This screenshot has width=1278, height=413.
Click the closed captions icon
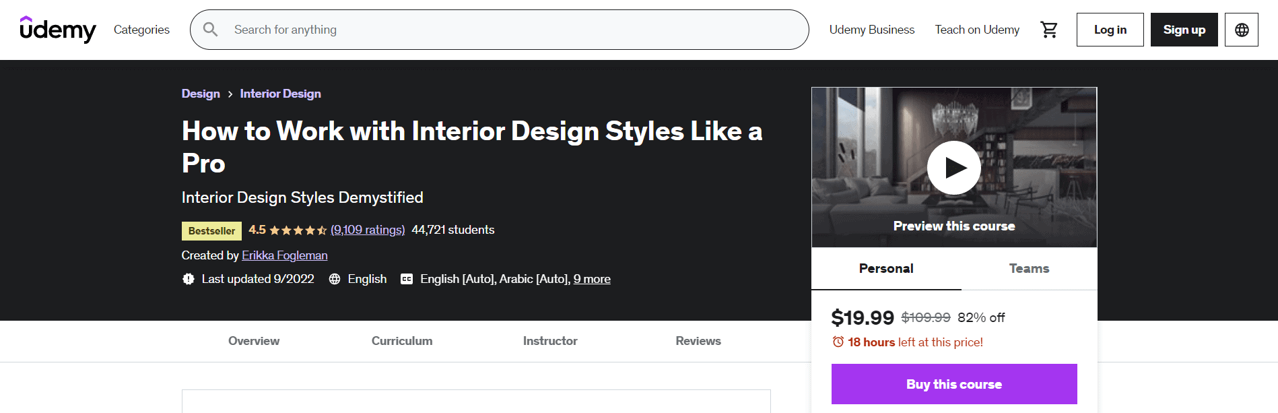click(407, 279)
